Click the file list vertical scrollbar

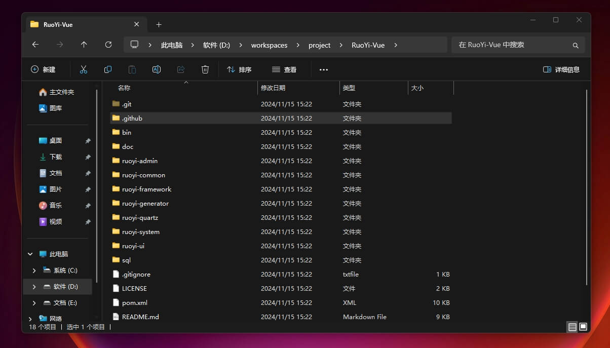(x=587, y=187)
